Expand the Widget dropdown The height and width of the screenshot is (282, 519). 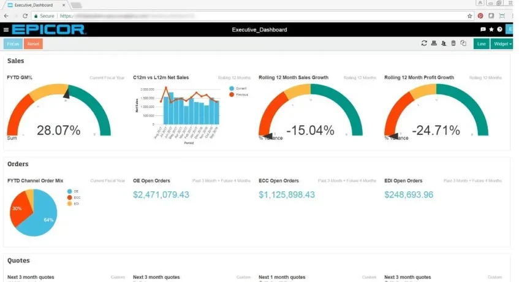502,44
